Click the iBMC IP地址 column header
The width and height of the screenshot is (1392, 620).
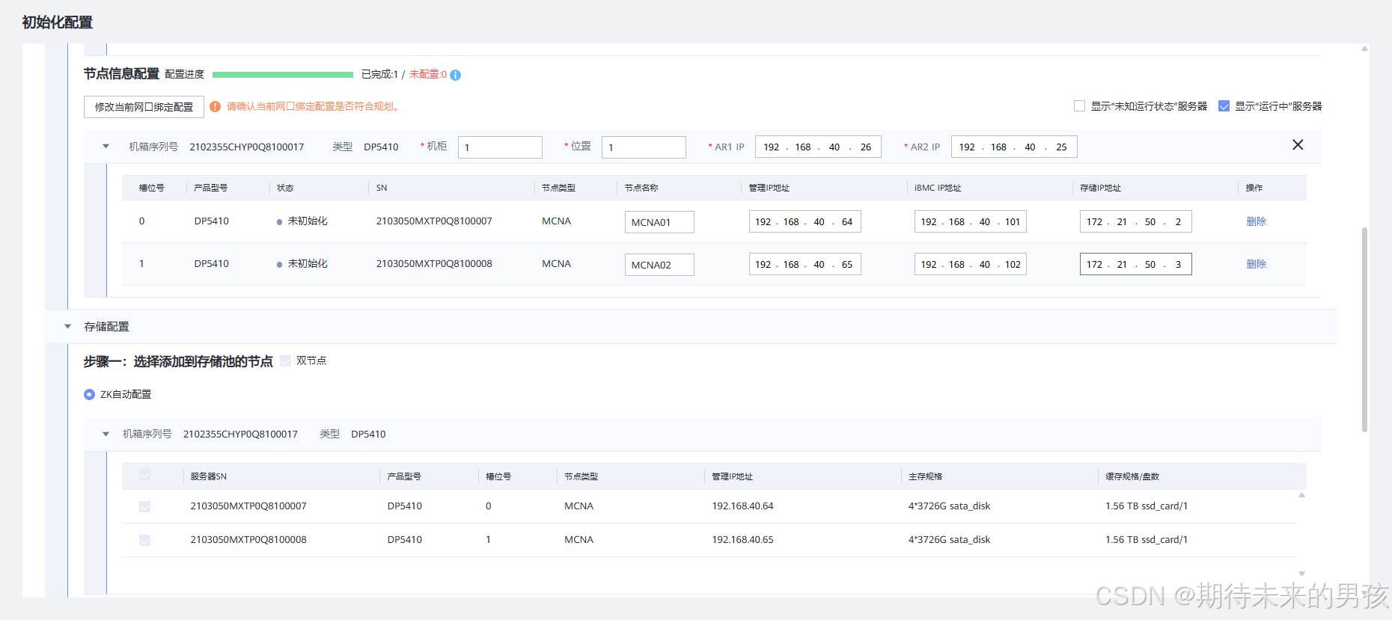938,188
